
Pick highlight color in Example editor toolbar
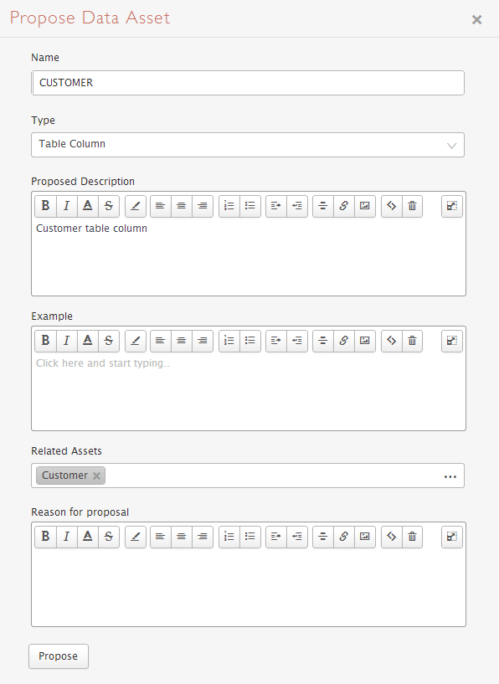[x=136, y=341]
